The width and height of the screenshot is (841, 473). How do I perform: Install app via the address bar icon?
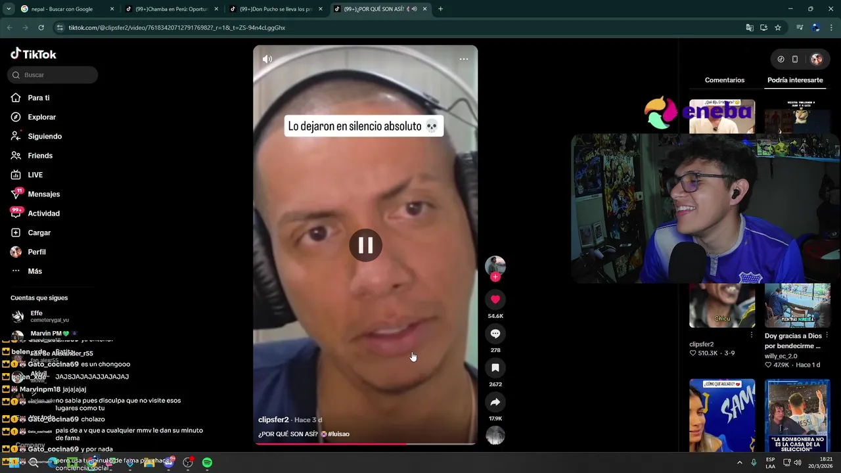763,28
